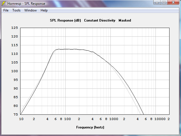Click the 80 dB axis value
This screenshot has height=136, width=181.
[x=16, y=106]
